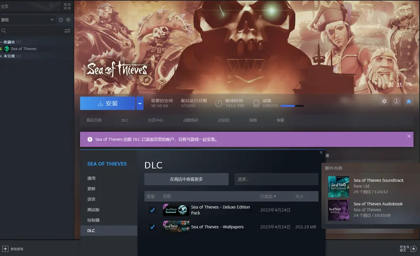Click the info icon in purple banner
This screenshot has height=256, width=420.
pyautogui.click(x=90, y=139)
